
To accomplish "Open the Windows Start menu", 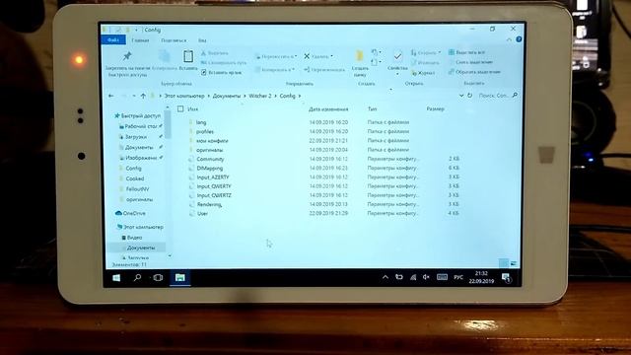I will click(x=116, y=278).
